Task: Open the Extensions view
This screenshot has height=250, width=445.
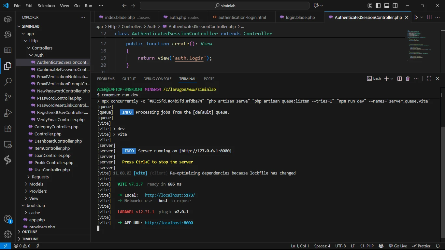Action: tap(8, 129)
